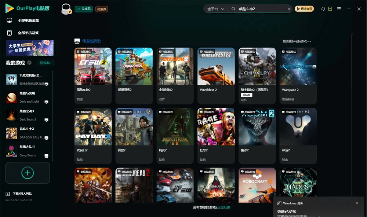Click PC icon beside Dark Souls 3
The width and height of the screenshot is (367, 217).
coord(46,120)
